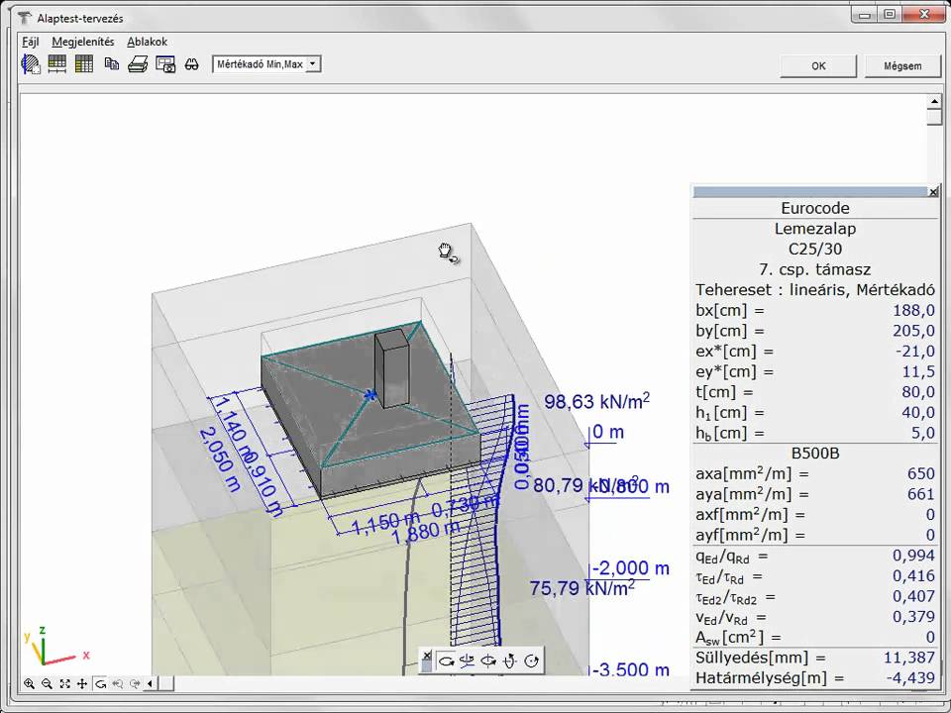The height and width of the screenshot is (713, 951).
Task: Click the Mégsem button
Action: (902, 66)
